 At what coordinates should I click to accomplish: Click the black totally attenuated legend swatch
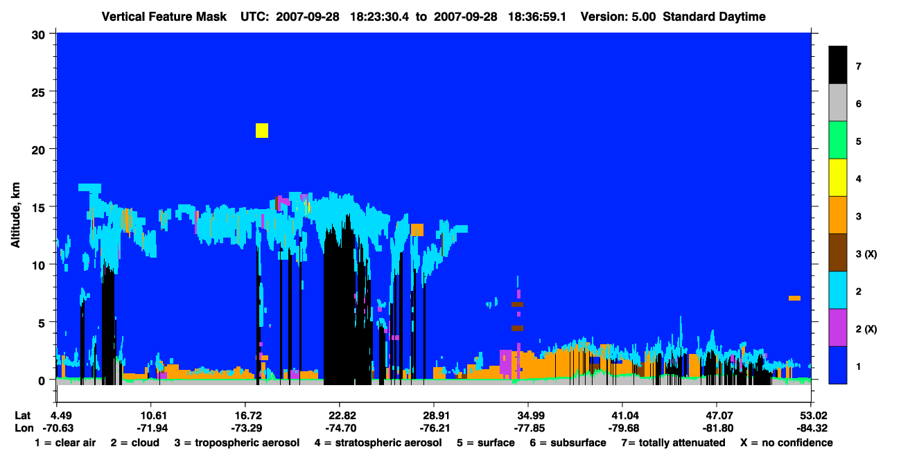pyautogui.click(x=838, y=65)
